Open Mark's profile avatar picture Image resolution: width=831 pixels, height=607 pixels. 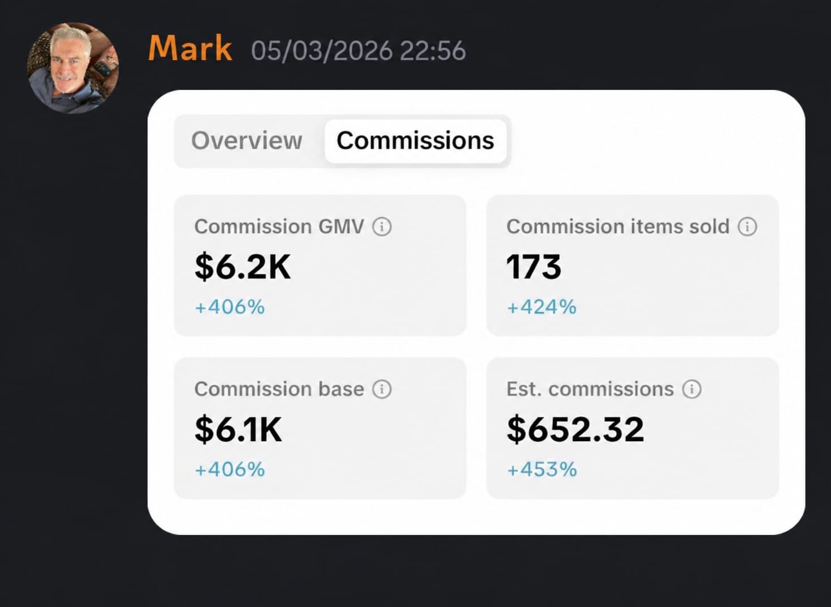(73, 68)
